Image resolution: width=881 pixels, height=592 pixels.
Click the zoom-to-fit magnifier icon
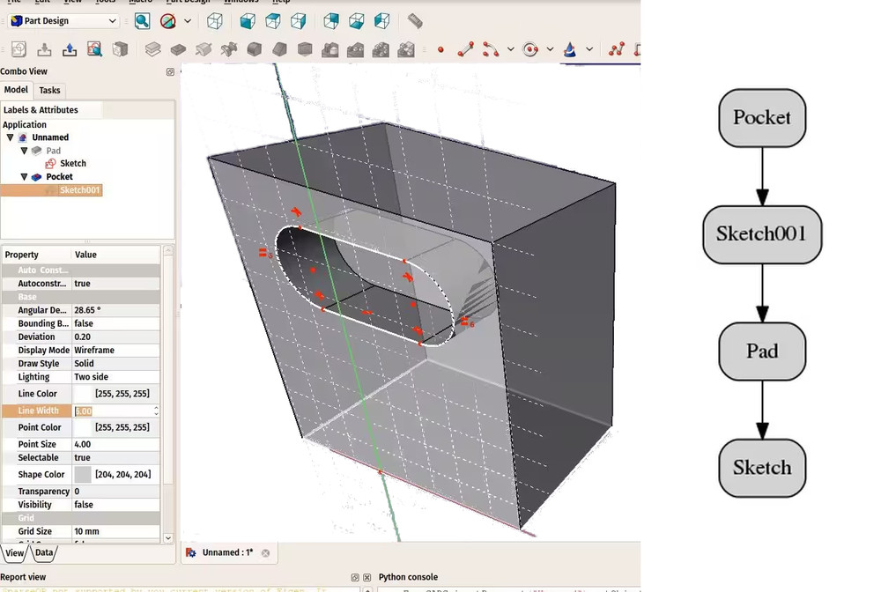(142, 20)
